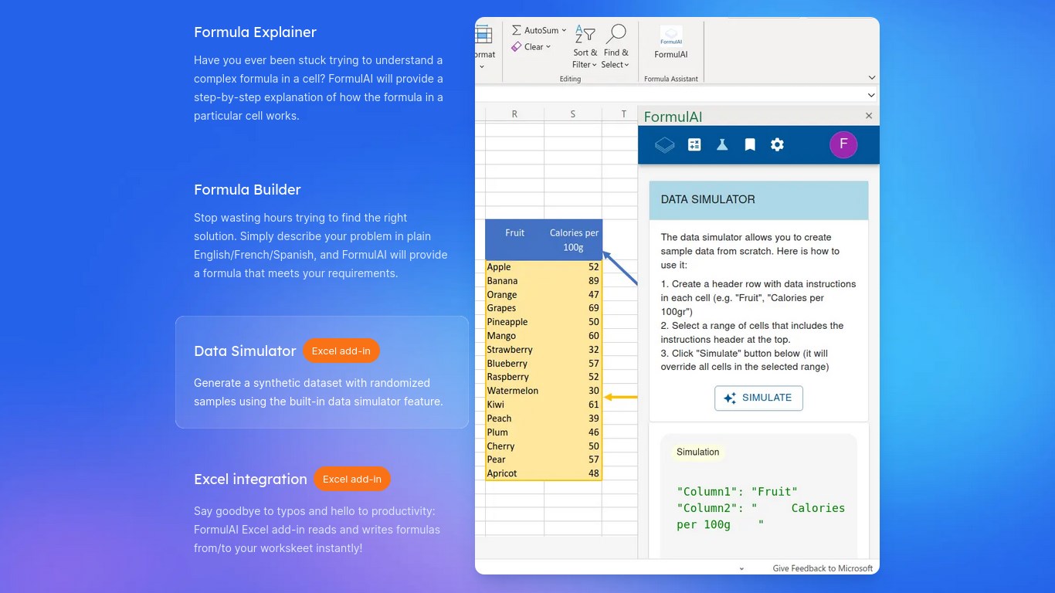The width and height of the screenshot is (1055, 593).
Task: Select column R header
Action: pyautogui.click(x=514, y=114)
